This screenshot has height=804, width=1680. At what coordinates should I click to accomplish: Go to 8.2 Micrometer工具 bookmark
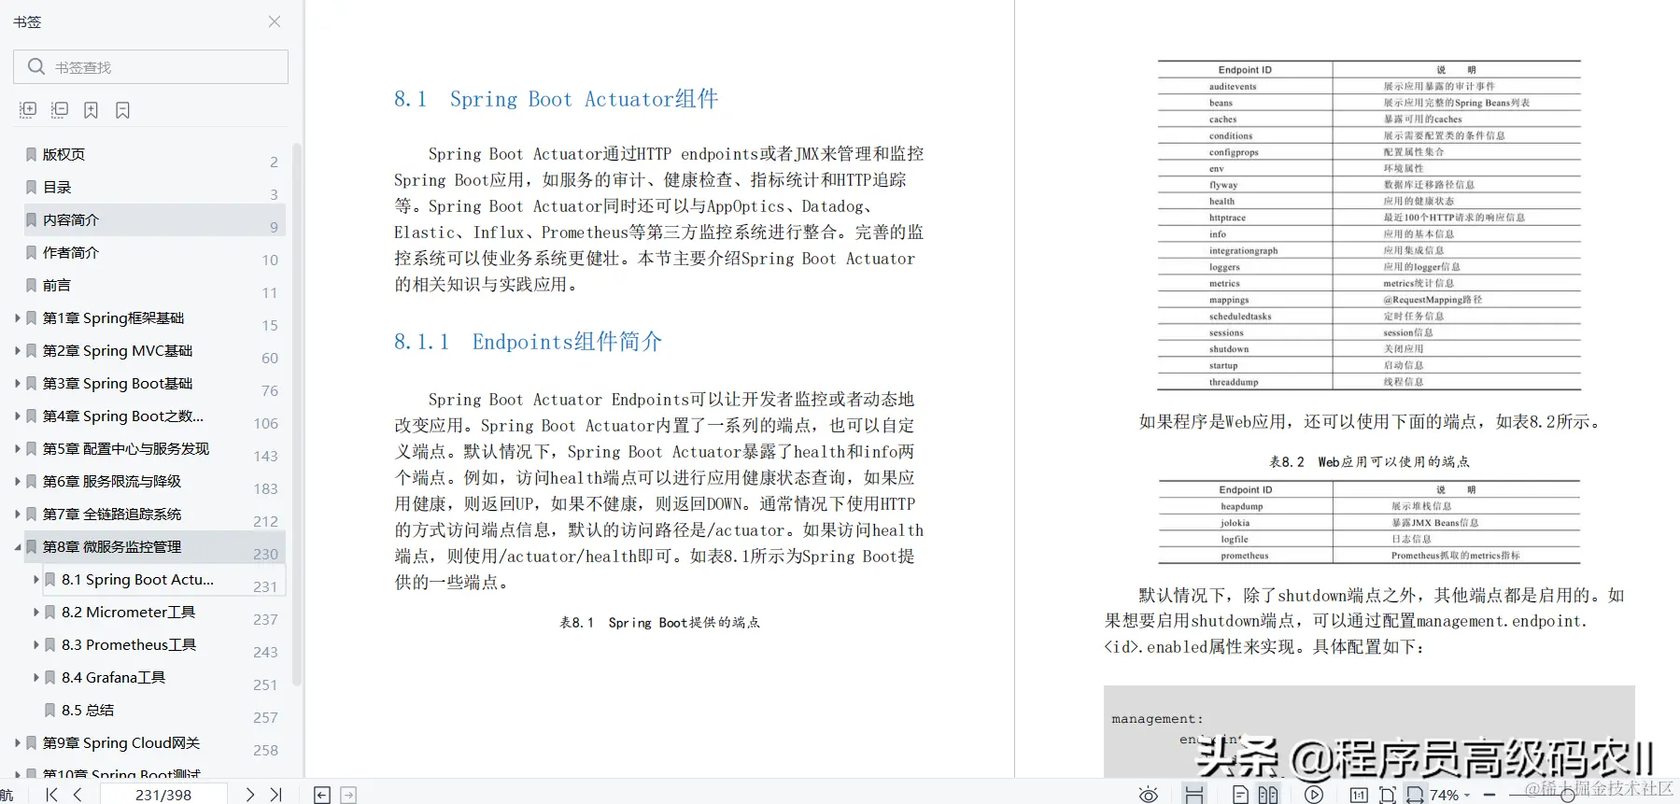(128, 612)
